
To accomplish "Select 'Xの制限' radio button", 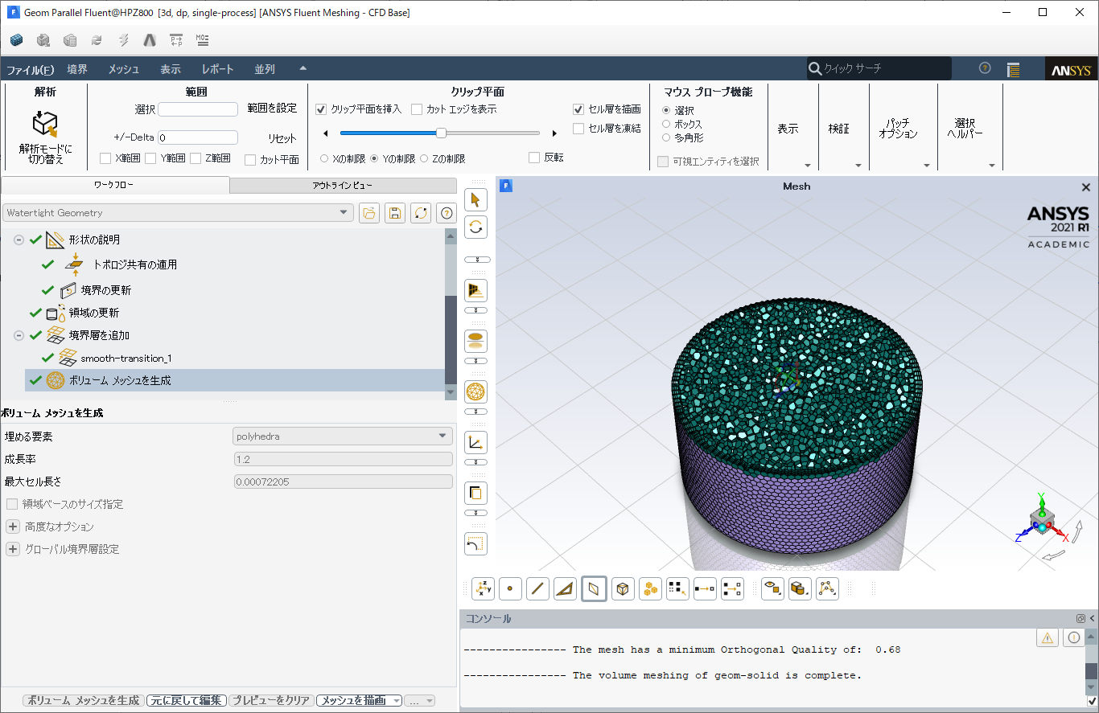I will coord(325,158).
